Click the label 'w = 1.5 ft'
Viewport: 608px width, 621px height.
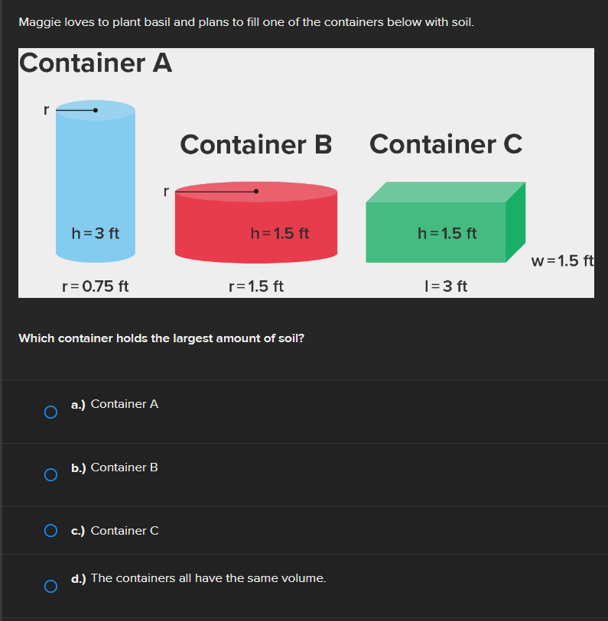[x=563, y=260]
